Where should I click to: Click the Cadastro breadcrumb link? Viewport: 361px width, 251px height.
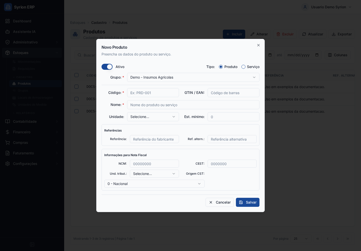(99, 23)
